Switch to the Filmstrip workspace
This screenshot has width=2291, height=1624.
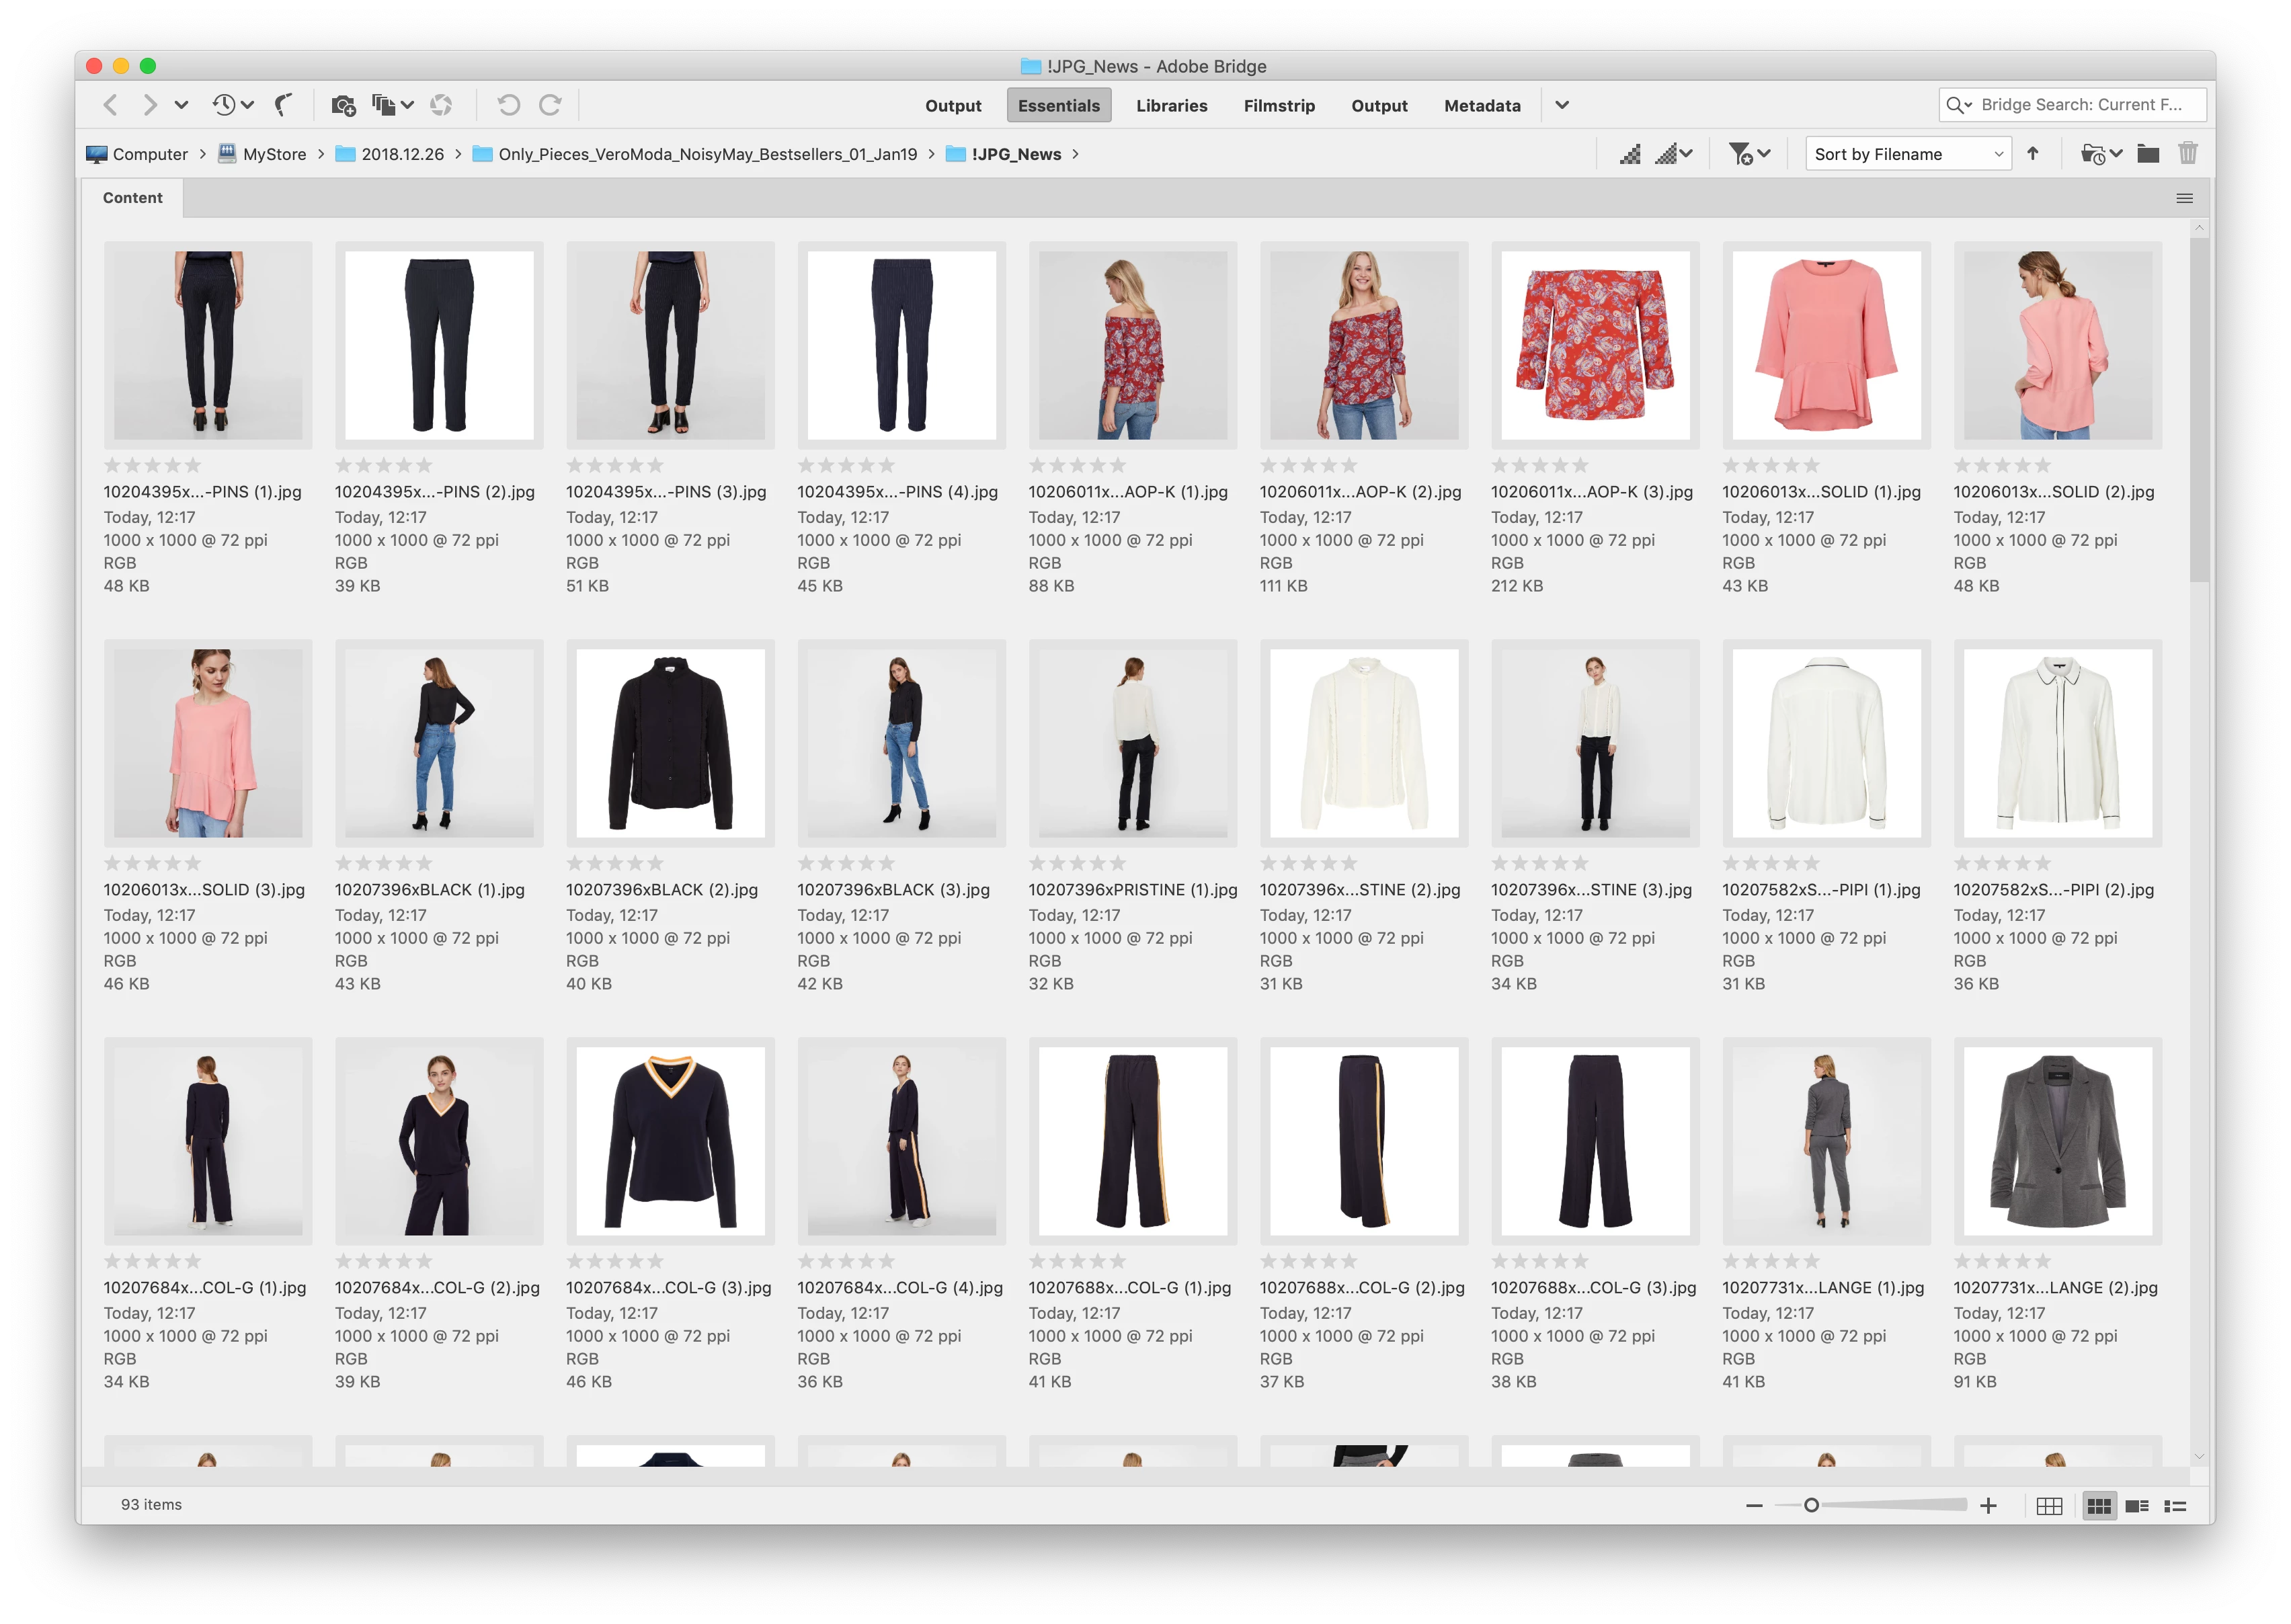(1278, 106)
